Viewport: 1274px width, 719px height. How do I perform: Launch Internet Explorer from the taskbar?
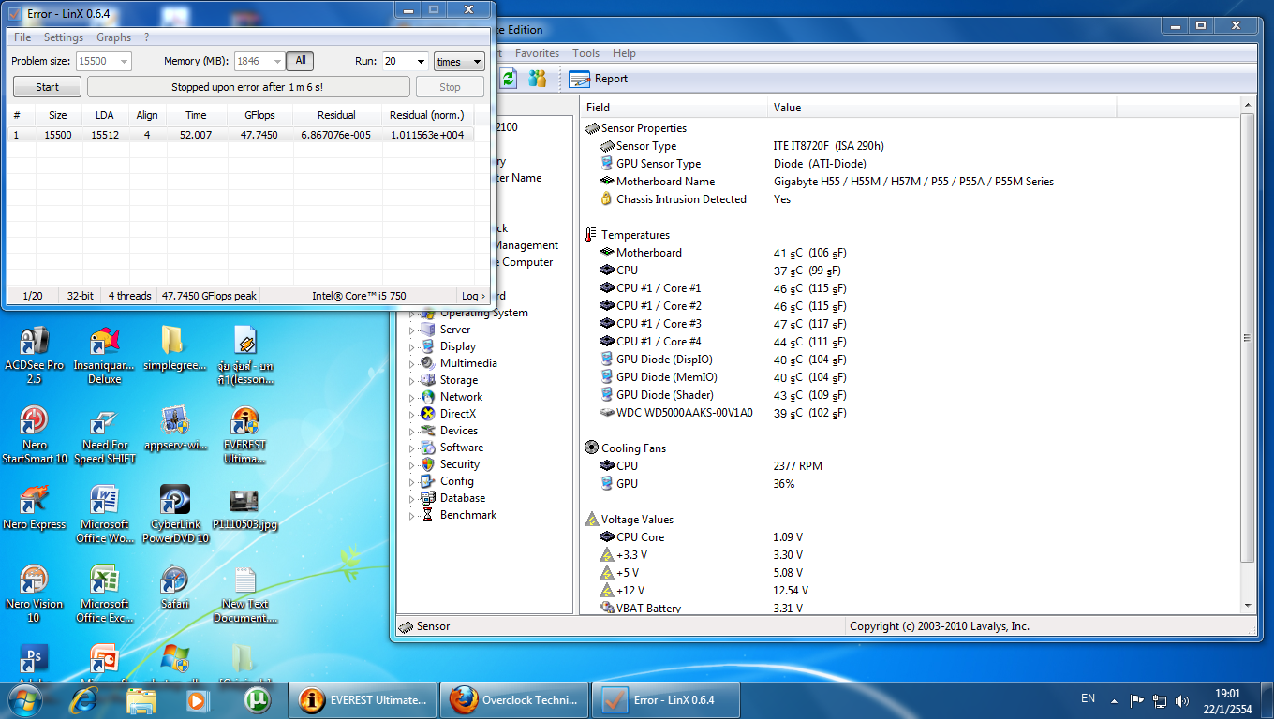86,699
